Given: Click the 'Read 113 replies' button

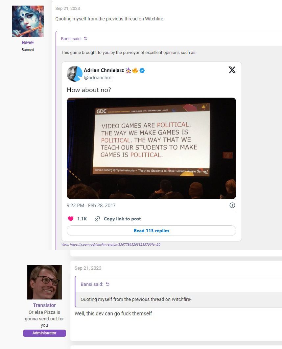Looking at the screenshot, I should 152,231.
